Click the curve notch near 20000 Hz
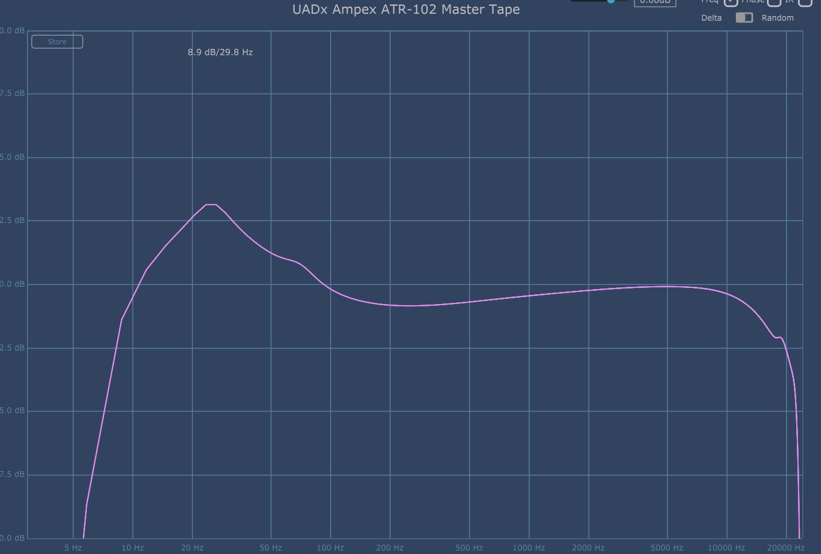This screenshot has width=821, height=554. [x=778, y=337]
